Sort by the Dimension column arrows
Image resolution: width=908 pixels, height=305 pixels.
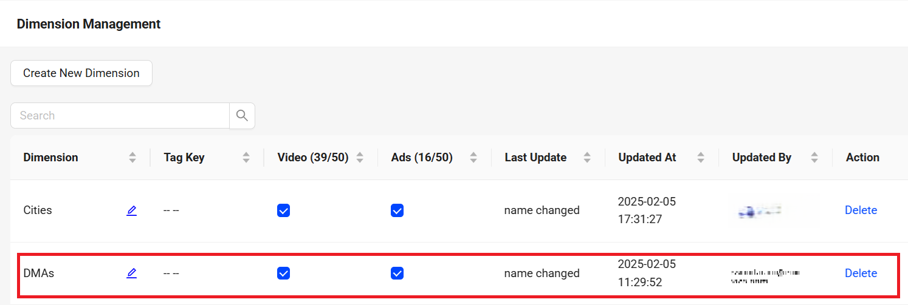[132, 158]
